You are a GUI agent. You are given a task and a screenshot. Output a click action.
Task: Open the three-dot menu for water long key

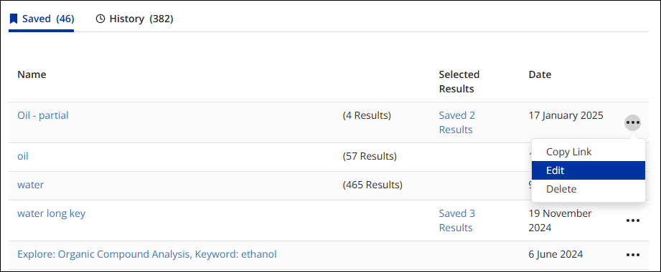(x=633, y=220)
